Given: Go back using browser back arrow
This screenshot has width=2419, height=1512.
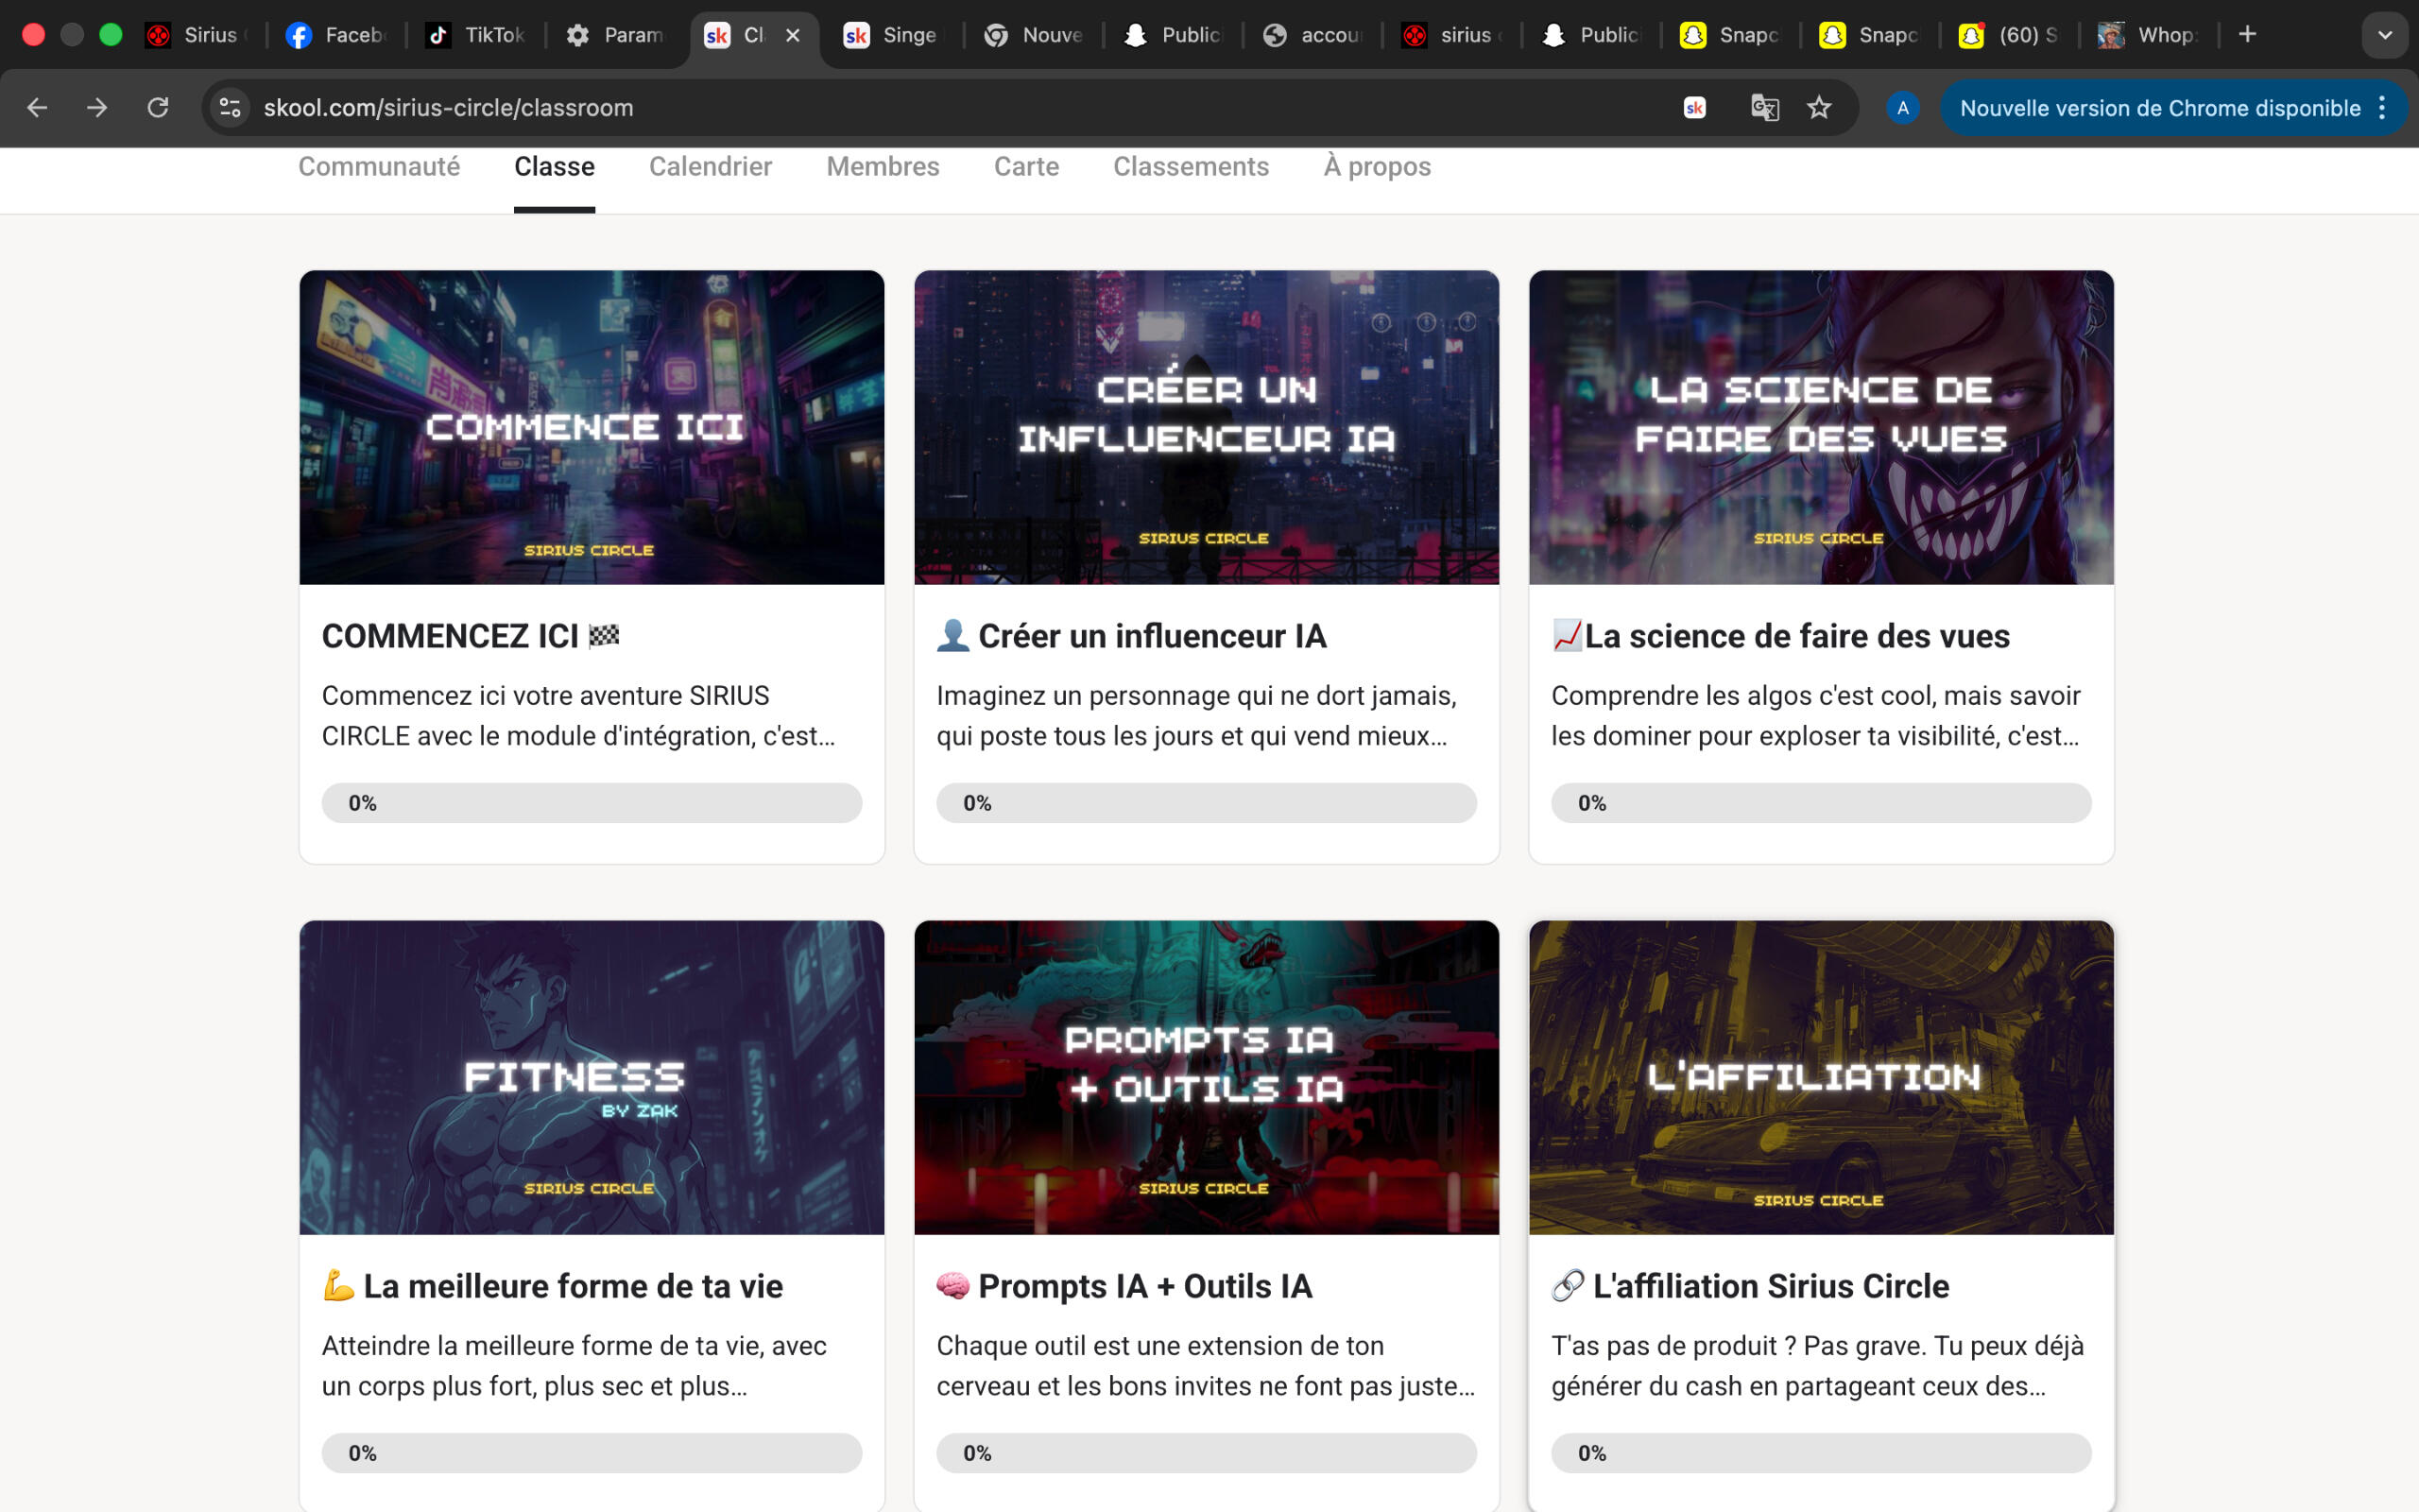Looking at the screenshot, I should coord(37,107).
